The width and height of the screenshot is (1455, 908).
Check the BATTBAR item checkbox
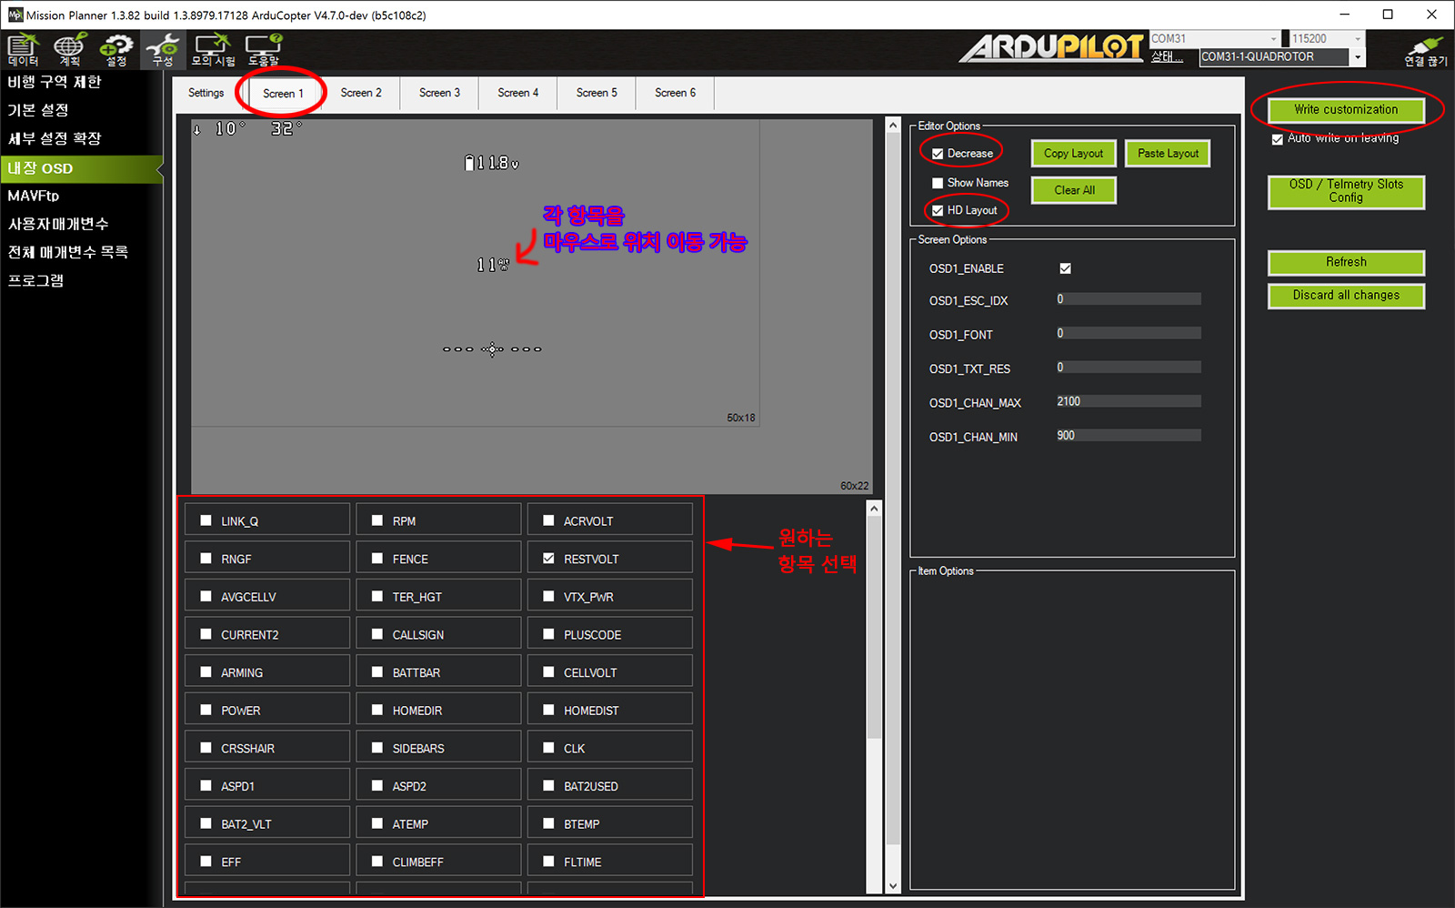[x=377, y=672]
